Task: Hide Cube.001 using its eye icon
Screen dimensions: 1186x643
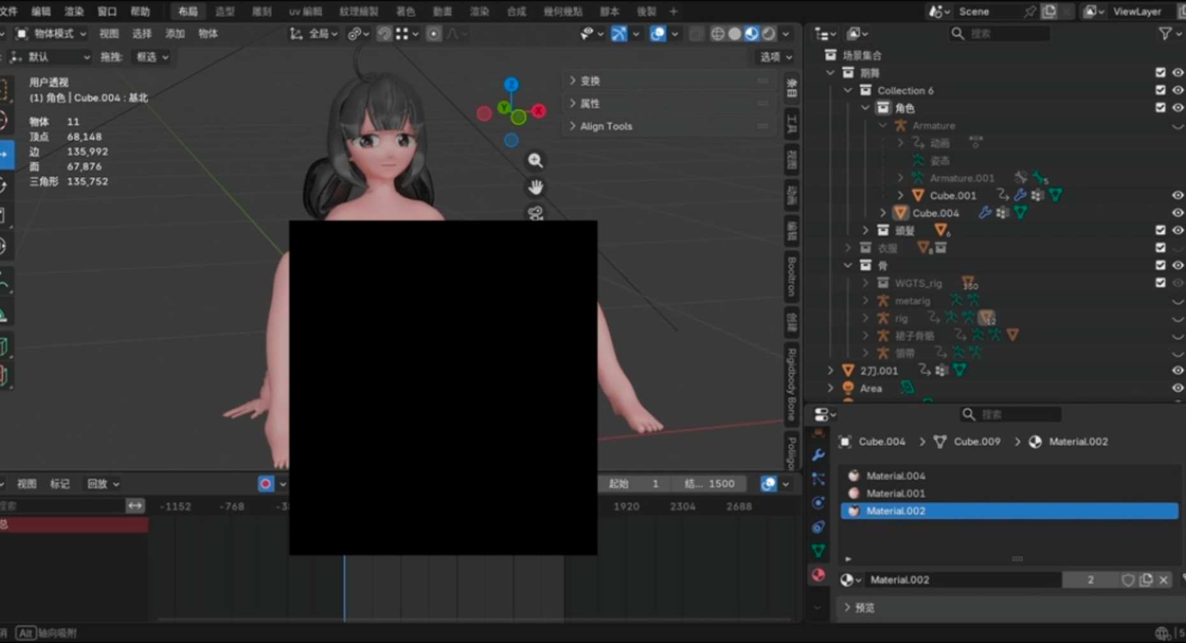Action: pyautogui.click(x=1178, y=195)
